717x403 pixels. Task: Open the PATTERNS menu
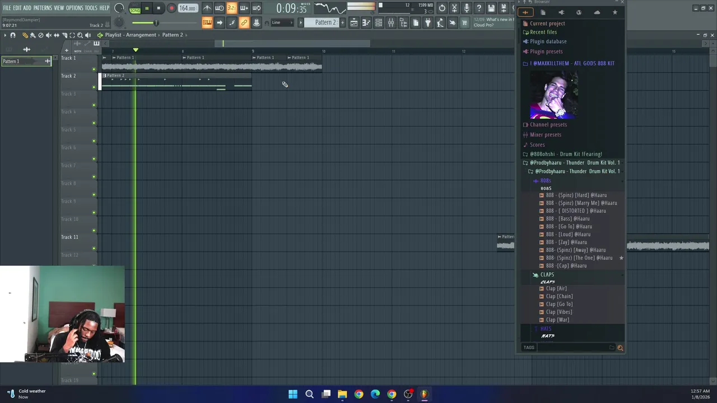[43, 8]
